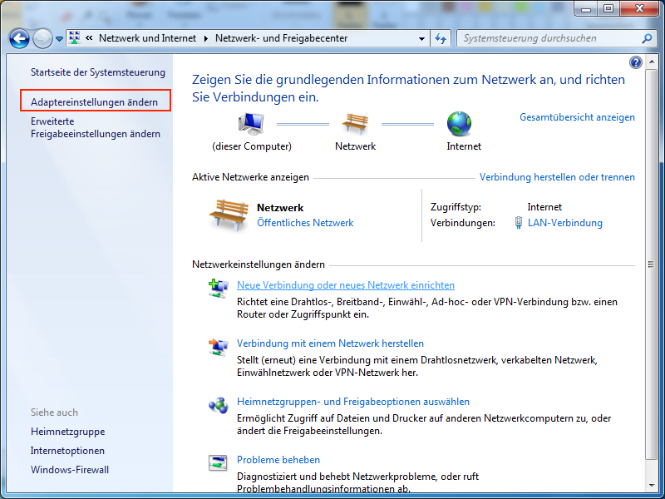
Task: Click the troubleshooting icon beside Probleme beheben
Action: 218,463
